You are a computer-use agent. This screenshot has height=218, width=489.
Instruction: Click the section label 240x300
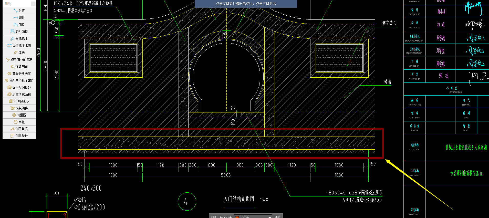pos(91,188)
